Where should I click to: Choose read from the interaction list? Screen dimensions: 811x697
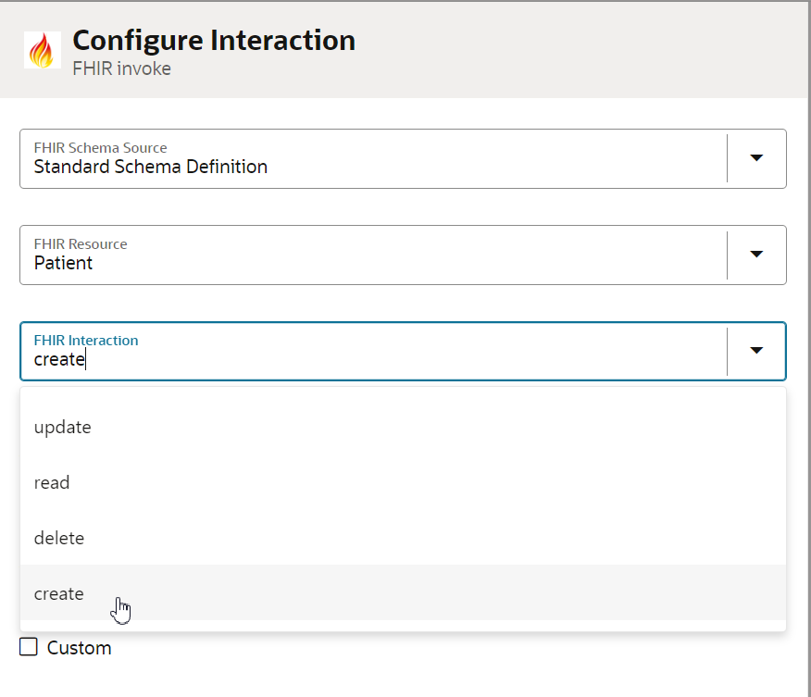403,482
